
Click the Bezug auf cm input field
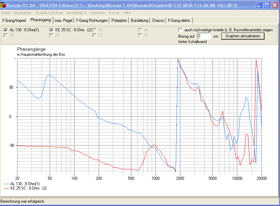(x=204, y=36)
